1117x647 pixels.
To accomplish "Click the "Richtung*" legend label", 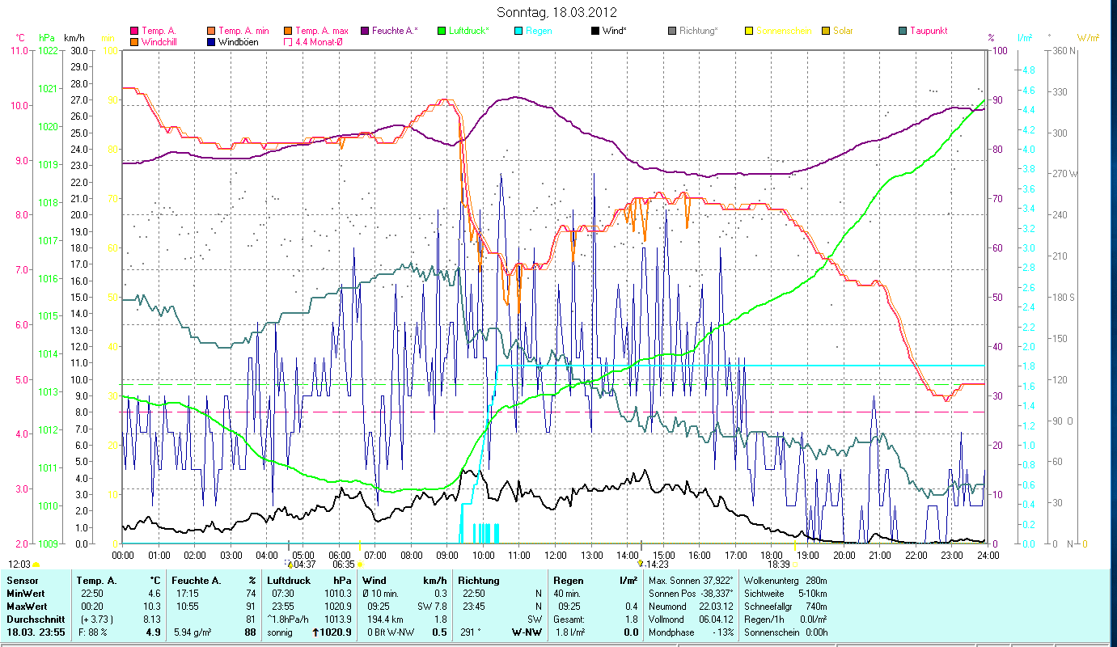I will tap(699, 31).
